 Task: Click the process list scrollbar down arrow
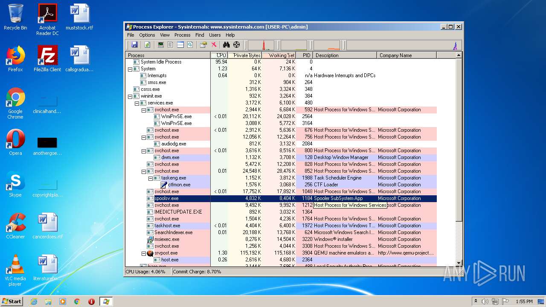point(459,263)
